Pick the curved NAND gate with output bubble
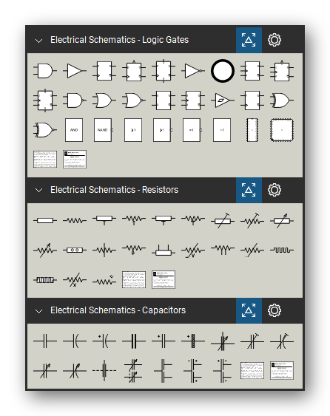Screen dimensions: 330x416 75,100
